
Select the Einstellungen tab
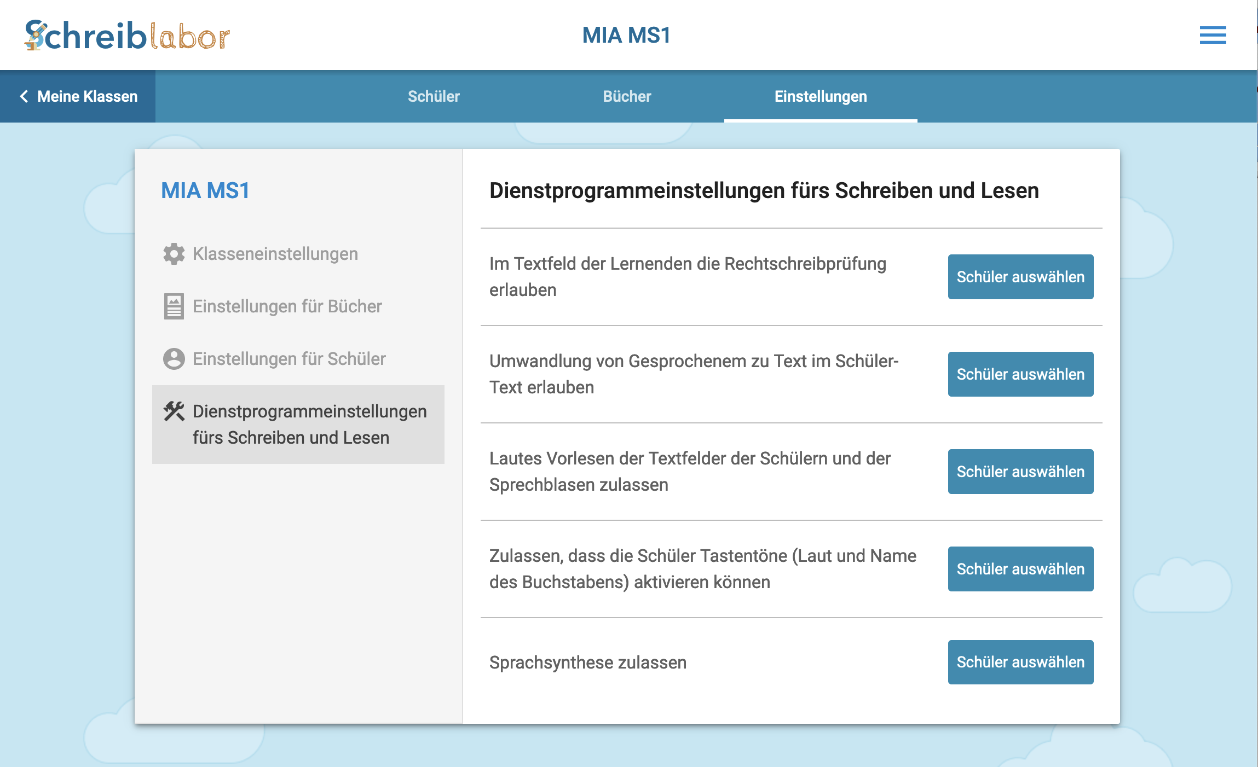(820, 96)
